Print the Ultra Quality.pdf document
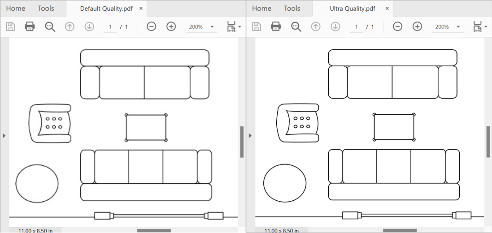 (x=276, y=26)
